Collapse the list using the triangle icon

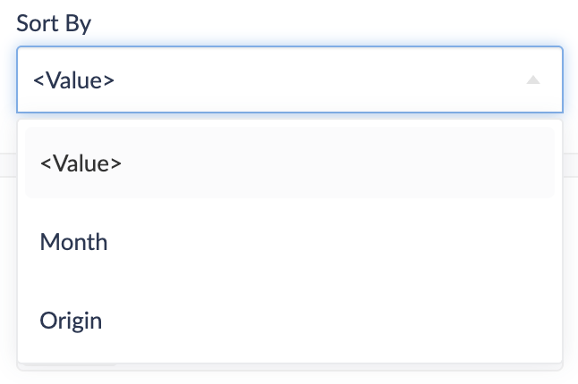(x=533, y=79)
